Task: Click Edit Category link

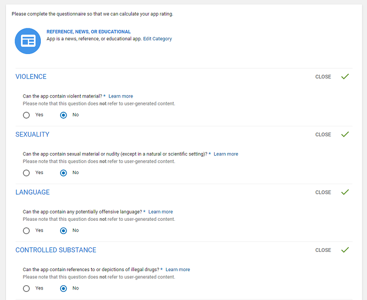Action: [158, 38]
